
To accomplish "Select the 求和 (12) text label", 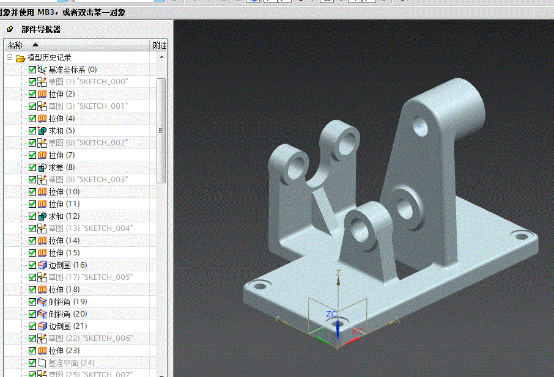I will tap(64, 216).
